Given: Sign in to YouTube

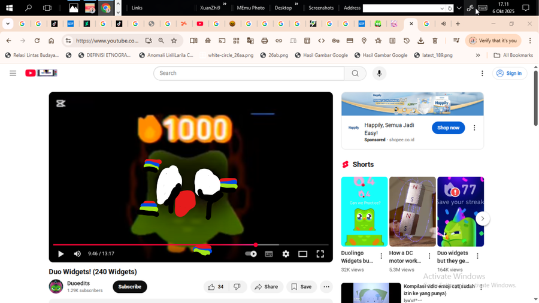Looking at the screenshot, I should [510, 73].
